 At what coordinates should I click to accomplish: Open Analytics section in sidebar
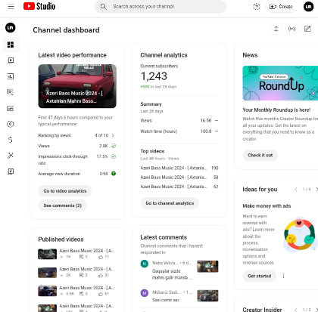[x=11, y=76]
